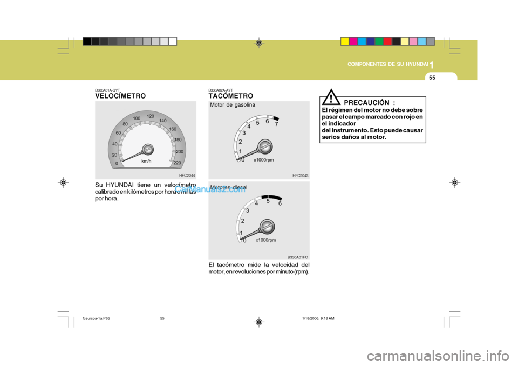
Task: Click the VELOCÍMETRO heading
Action: [x=120, y=96]
